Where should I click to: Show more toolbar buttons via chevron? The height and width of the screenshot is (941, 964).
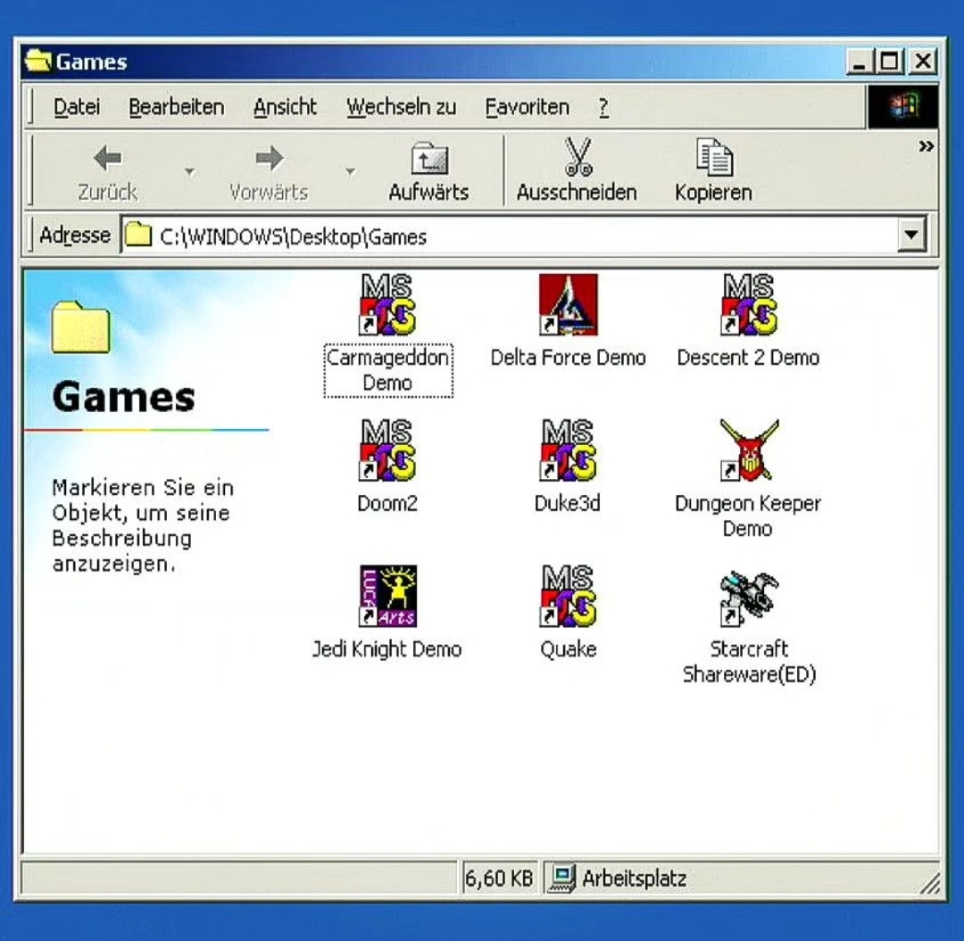pos(926,147)
